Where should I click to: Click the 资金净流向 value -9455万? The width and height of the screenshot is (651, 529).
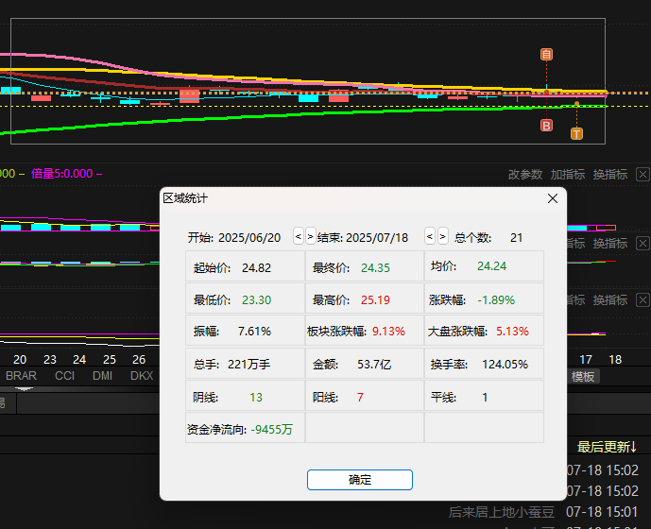pos(271,430)
